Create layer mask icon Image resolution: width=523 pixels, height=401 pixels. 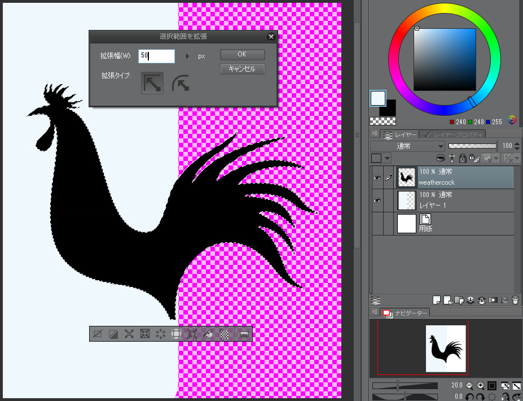(x=493, y=300)
